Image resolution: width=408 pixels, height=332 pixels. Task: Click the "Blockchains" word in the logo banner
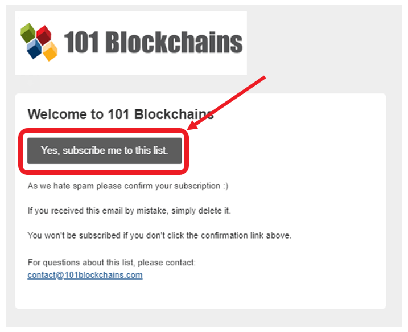(174, 42)
